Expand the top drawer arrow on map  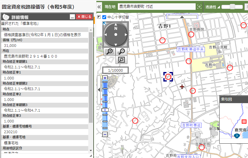click(x=182, y=17)
